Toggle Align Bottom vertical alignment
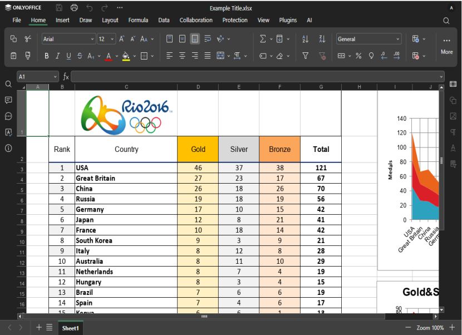The width and height of the screenshot is (462, 335). 195,38
